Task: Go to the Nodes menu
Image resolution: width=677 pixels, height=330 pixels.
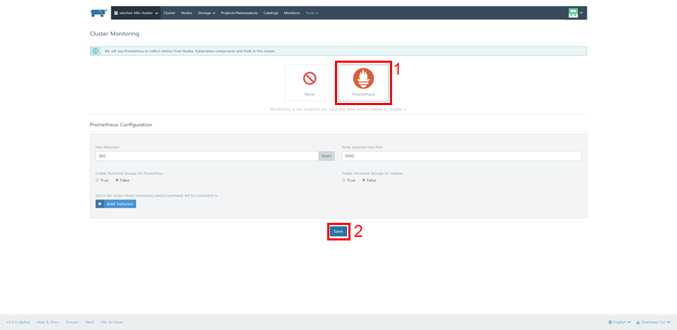Action: click(x=186, y=13)
